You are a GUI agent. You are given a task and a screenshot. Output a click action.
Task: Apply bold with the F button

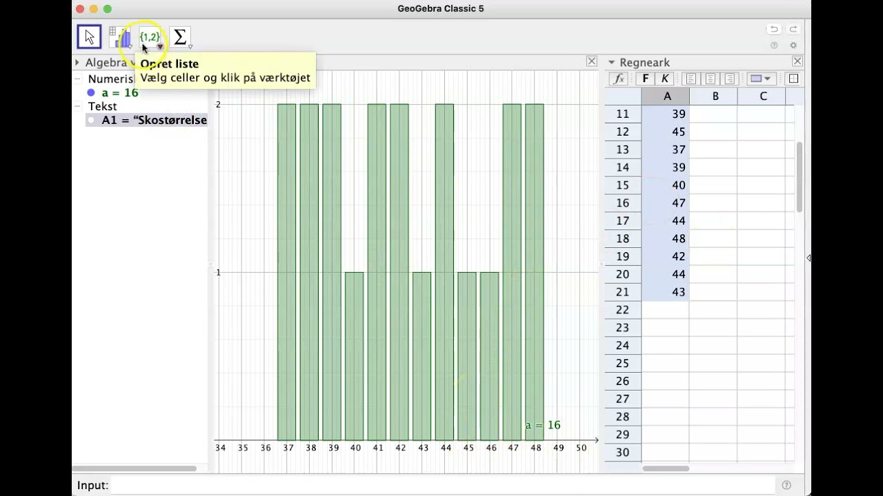tap(646, 79)
